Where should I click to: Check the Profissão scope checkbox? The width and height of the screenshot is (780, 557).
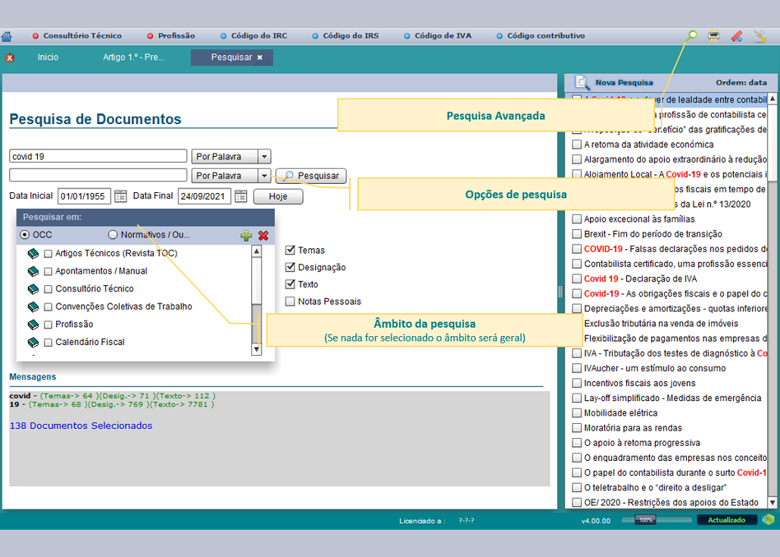click(48, 325)
